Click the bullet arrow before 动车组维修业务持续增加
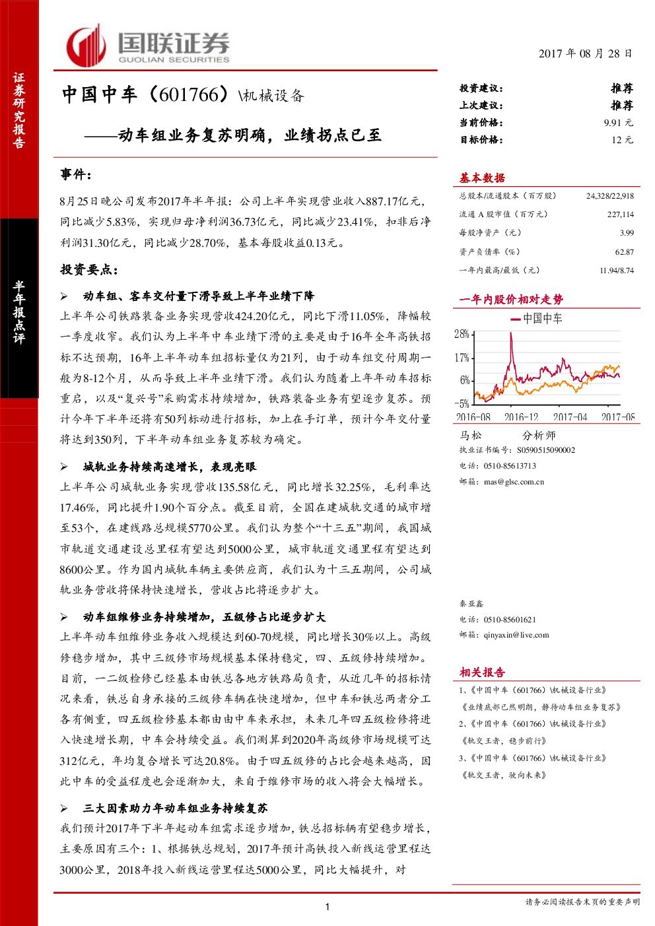The height and width of the screenshot is (926, 655). [65, 617]
